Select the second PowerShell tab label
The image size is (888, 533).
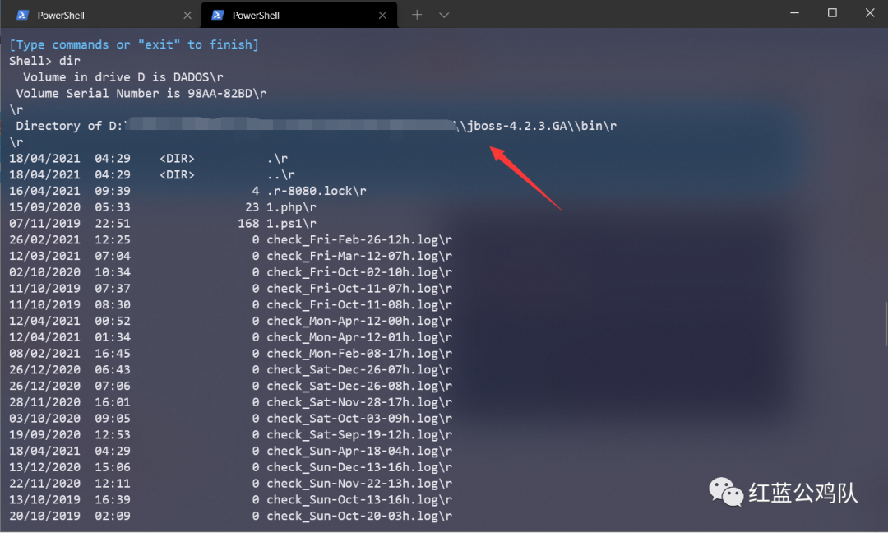[256, 15]
